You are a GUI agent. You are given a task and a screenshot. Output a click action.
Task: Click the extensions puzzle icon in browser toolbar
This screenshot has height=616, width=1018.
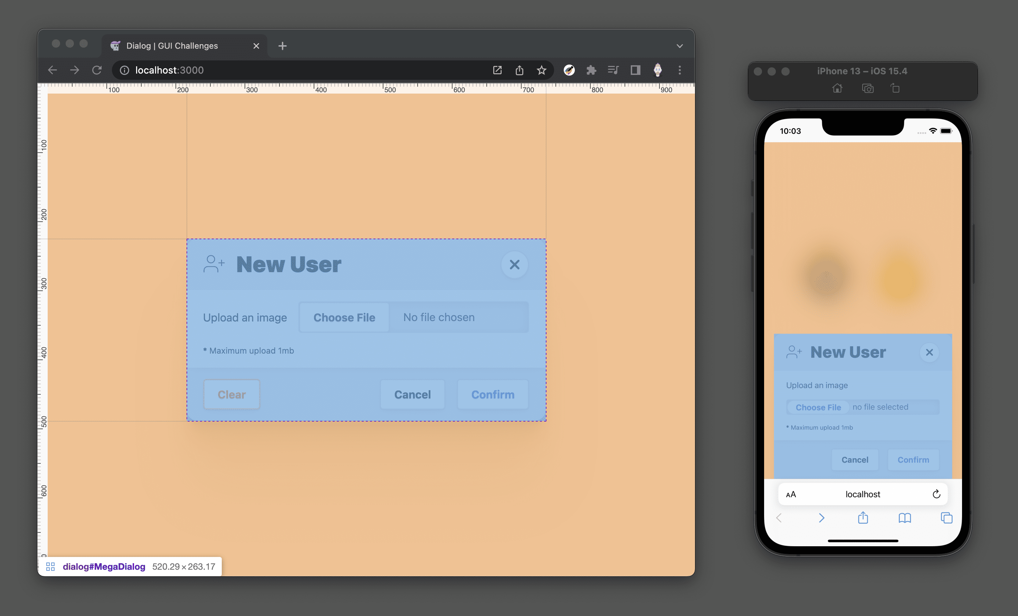[x=590, y=70]
